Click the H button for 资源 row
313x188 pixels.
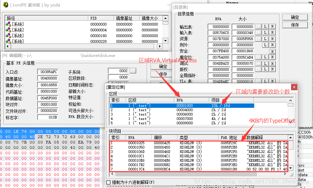(x=272, y=39)
